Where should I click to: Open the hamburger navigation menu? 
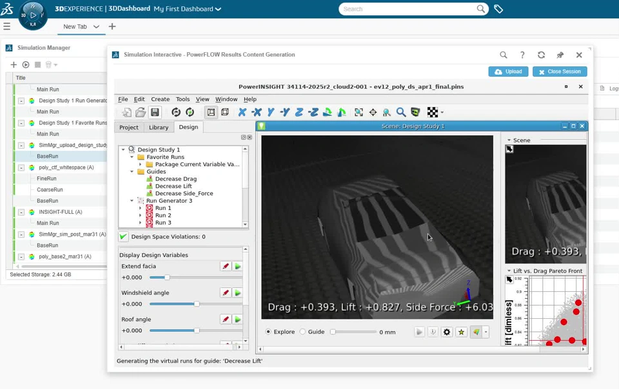click(6, 26)
